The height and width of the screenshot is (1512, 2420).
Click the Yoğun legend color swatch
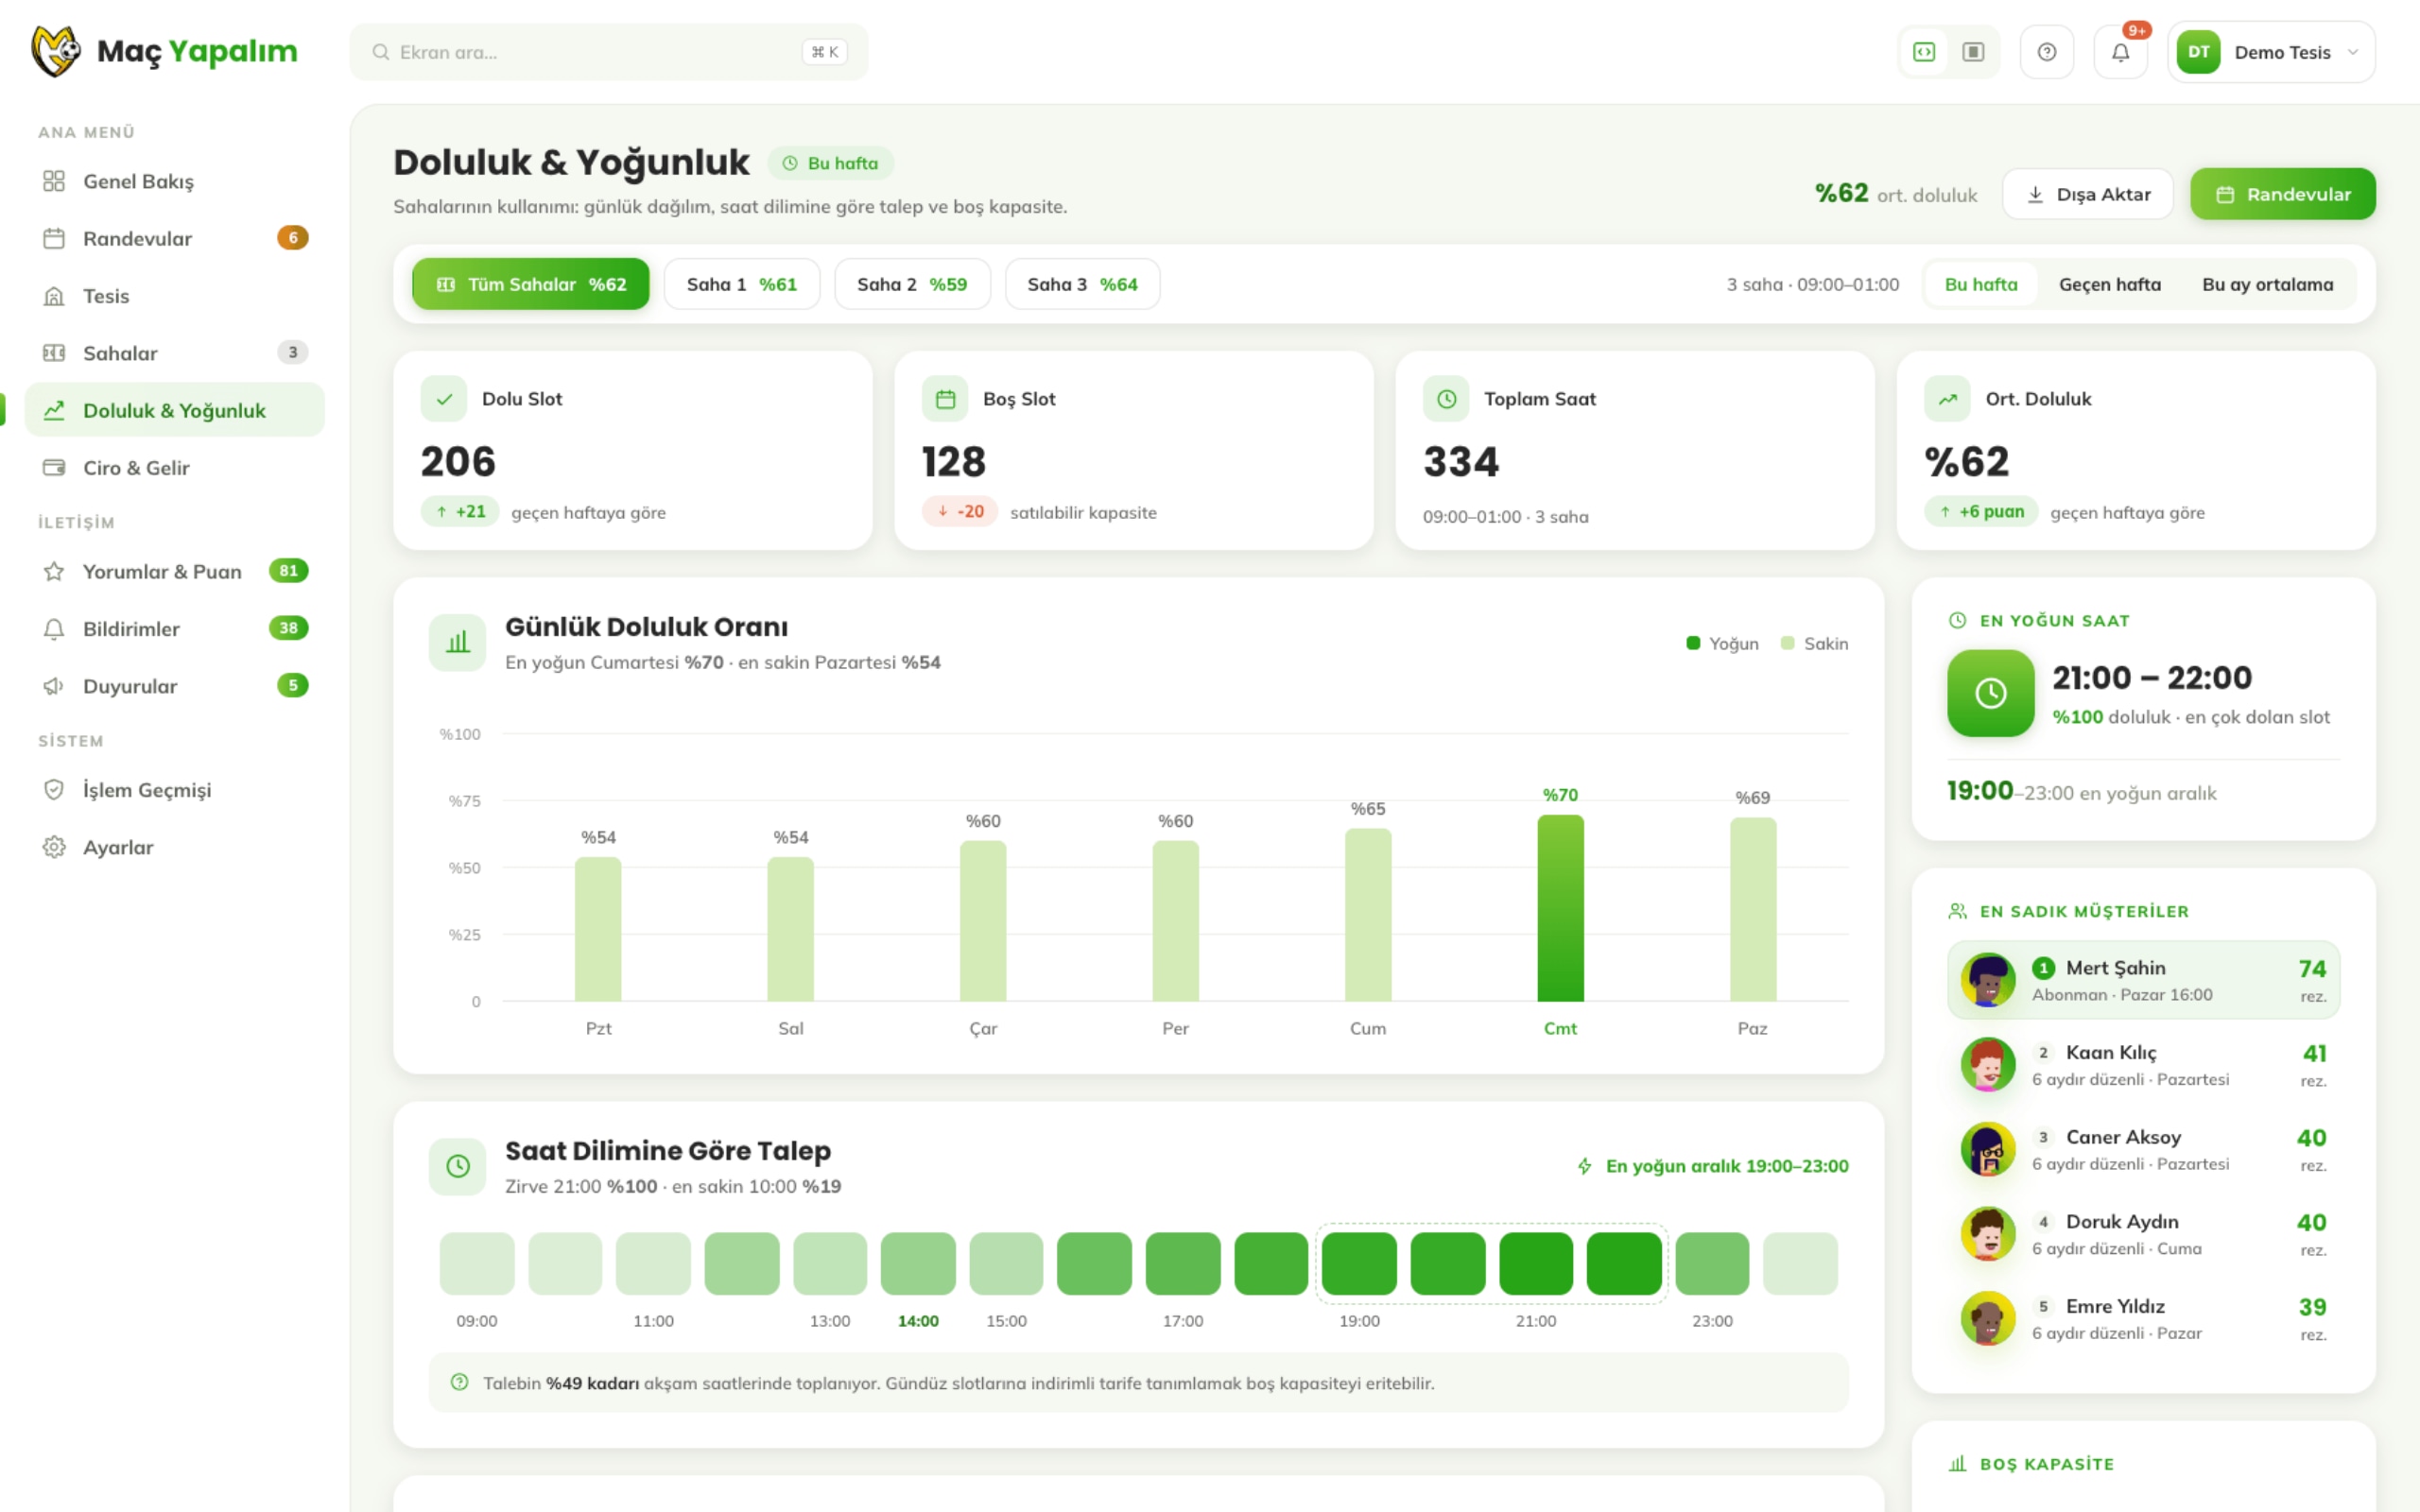(1693, 643)
